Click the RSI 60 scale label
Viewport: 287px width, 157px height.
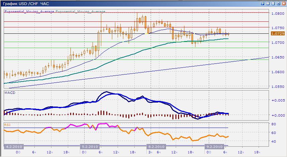tap(274, 133)
